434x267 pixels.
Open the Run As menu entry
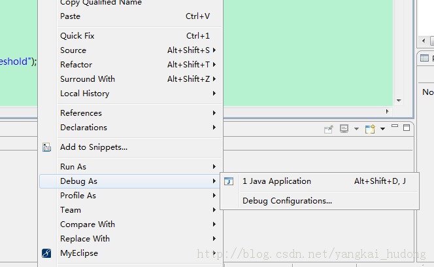coord(131,167)
